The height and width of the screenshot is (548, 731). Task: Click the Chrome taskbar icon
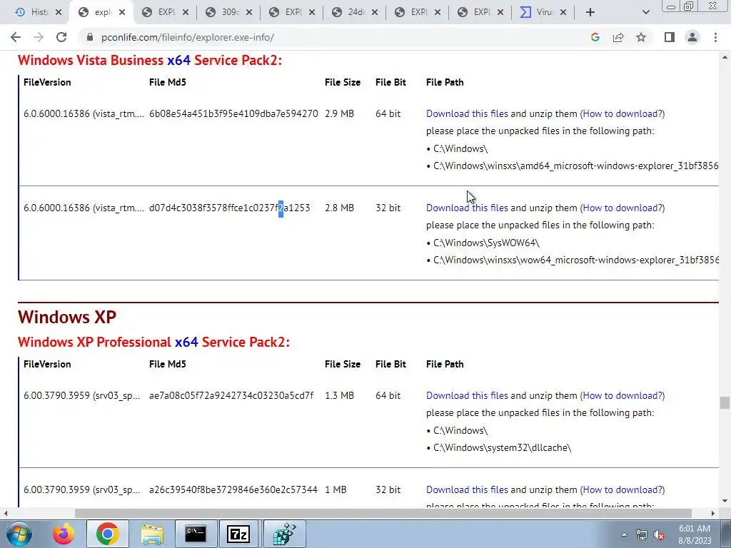click(x=107, y=534)
